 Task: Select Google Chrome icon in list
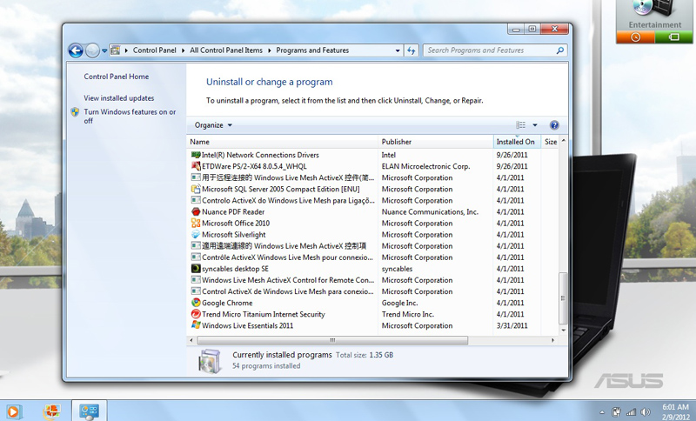click(x=196, y=303)
